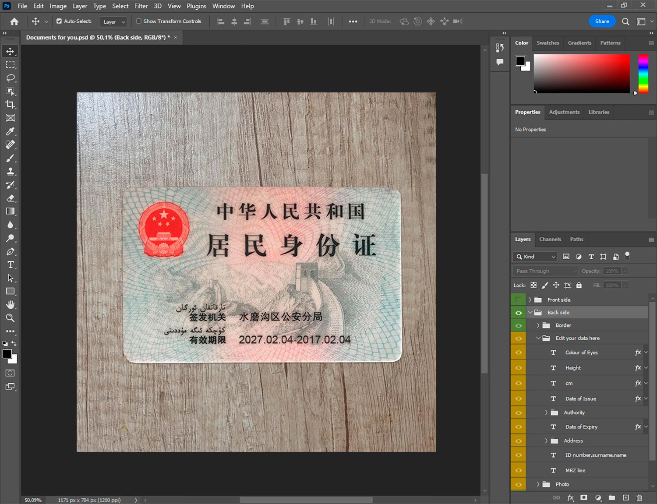
Task: Expand the Front side layer group
Action: coord(530,300)
